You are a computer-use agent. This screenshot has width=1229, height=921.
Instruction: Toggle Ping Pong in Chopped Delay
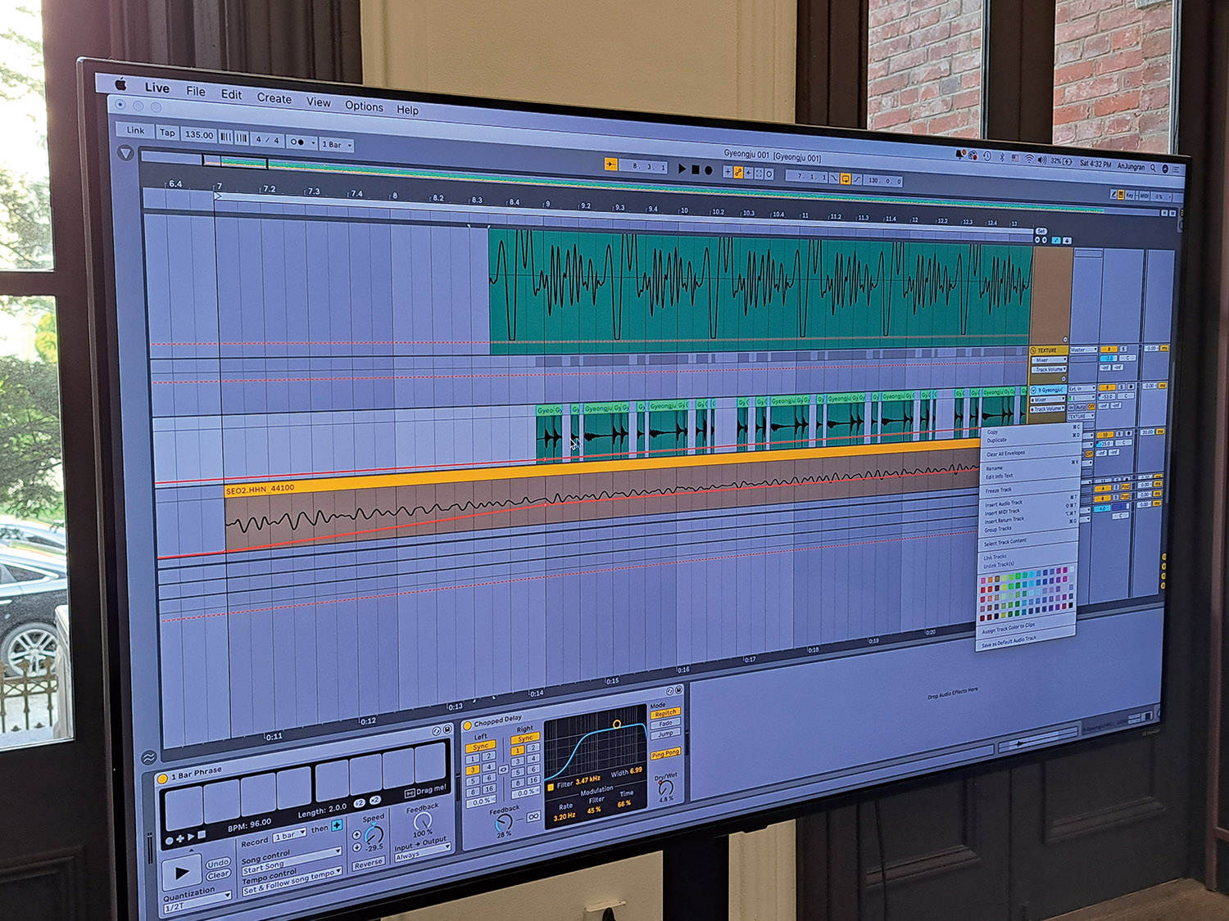click(x=666, y=753)
